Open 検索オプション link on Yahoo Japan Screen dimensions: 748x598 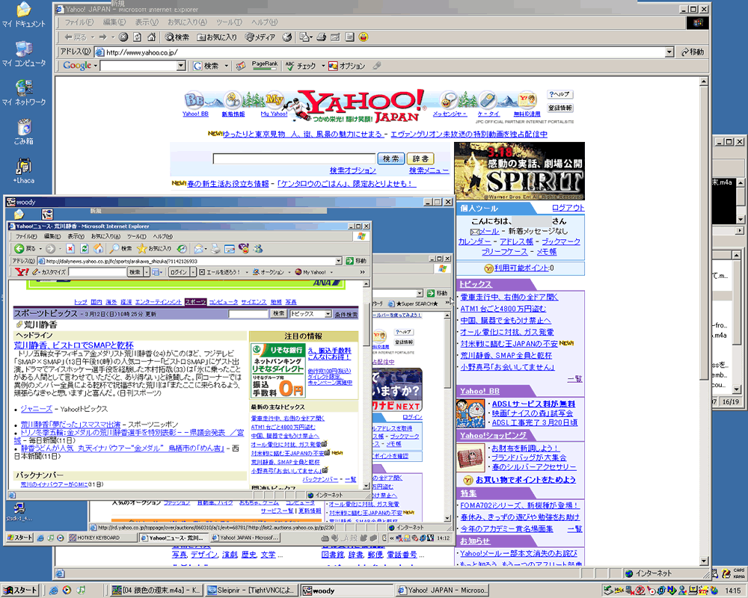(x=352, y=170)
